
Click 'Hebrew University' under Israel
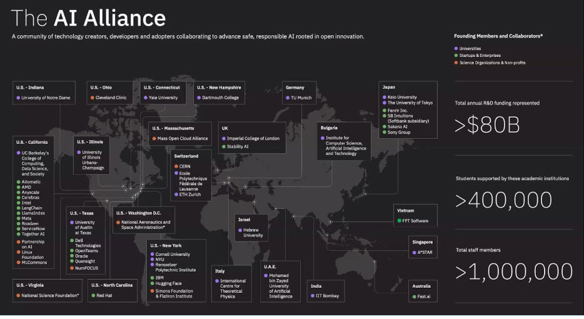(x=253, y=233)
